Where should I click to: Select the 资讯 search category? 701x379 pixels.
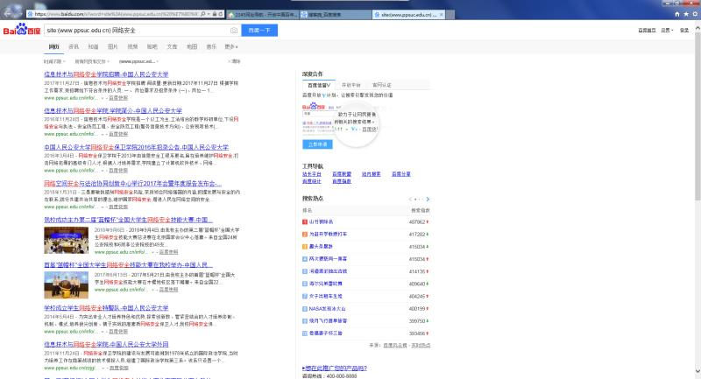74,47
